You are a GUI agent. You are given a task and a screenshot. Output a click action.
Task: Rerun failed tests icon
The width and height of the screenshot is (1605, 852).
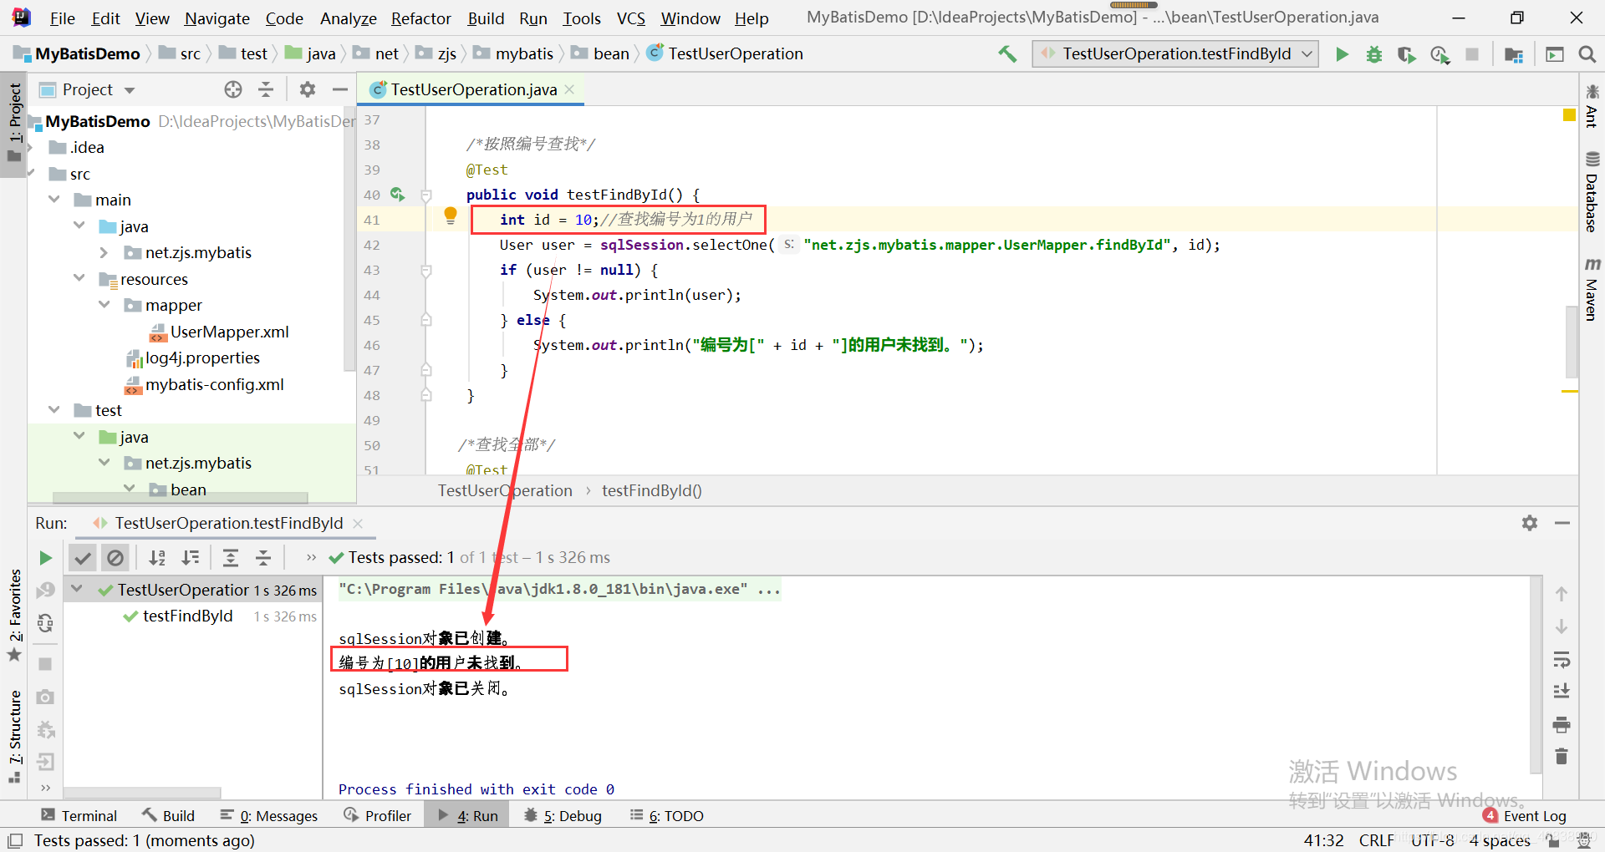click(x=45, y=591)
